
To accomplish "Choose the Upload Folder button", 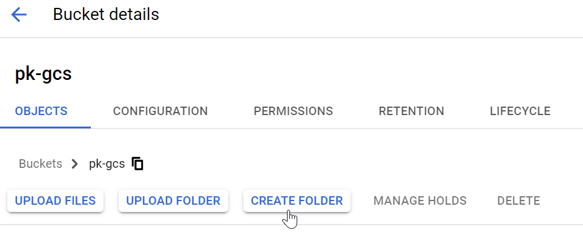I will [173, 201].
